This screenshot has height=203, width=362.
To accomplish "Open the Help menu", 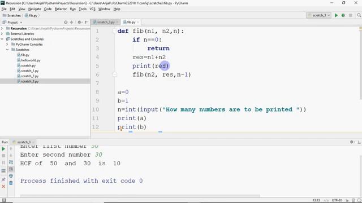I will tap(117, 9).
